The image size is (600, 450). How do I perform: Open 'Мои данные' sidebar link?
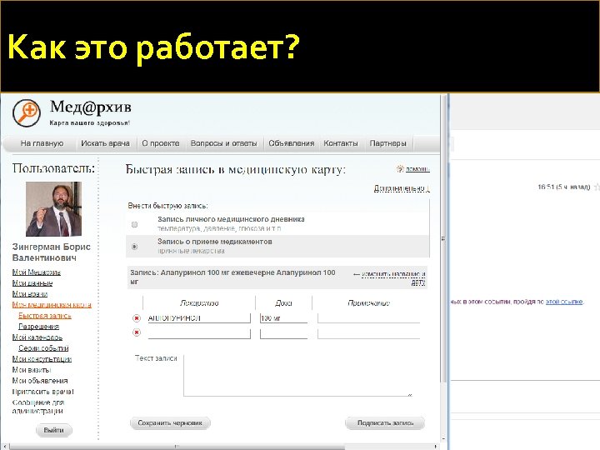tap(32, 282)
